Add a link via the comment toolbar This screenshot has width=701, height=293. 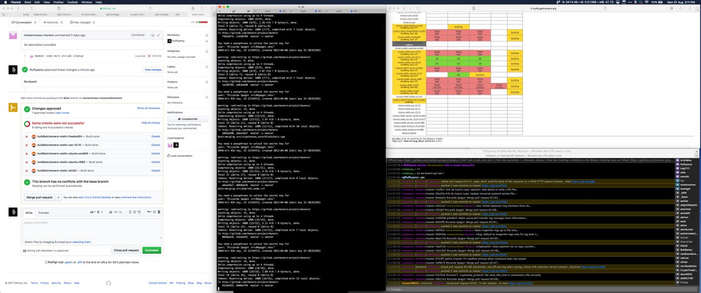(120, 212)
